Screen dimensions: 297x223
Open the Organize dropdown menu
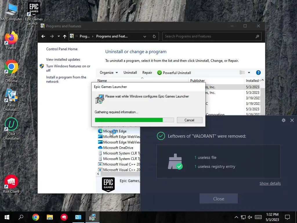[109, 73]
